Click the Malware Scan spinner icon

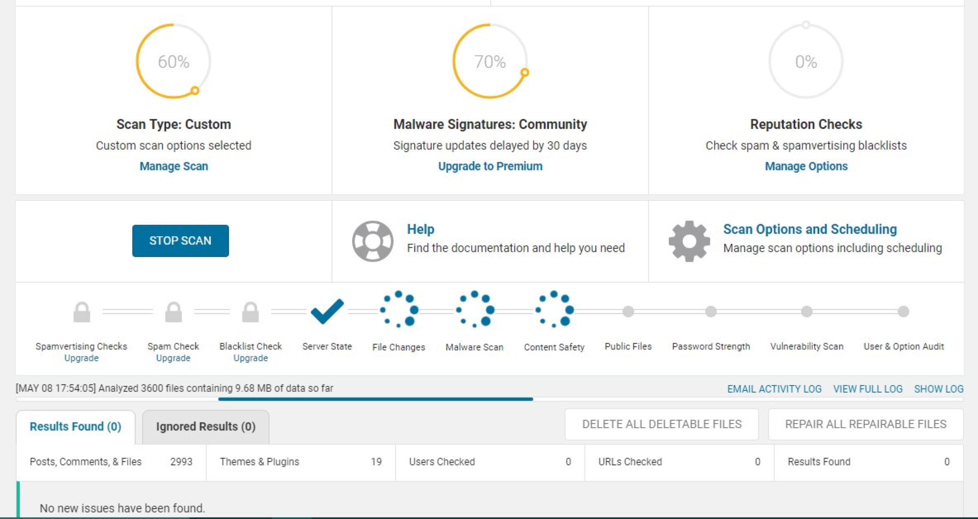tap(475, 309)
